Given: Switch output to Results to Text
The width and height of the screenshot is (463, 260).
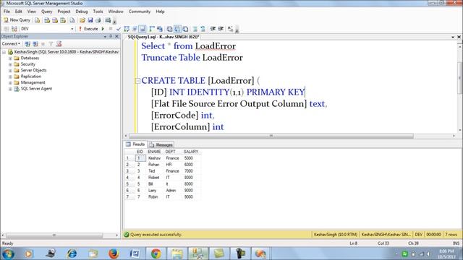Looking at the screenshot, I should (x=169, y=29).
